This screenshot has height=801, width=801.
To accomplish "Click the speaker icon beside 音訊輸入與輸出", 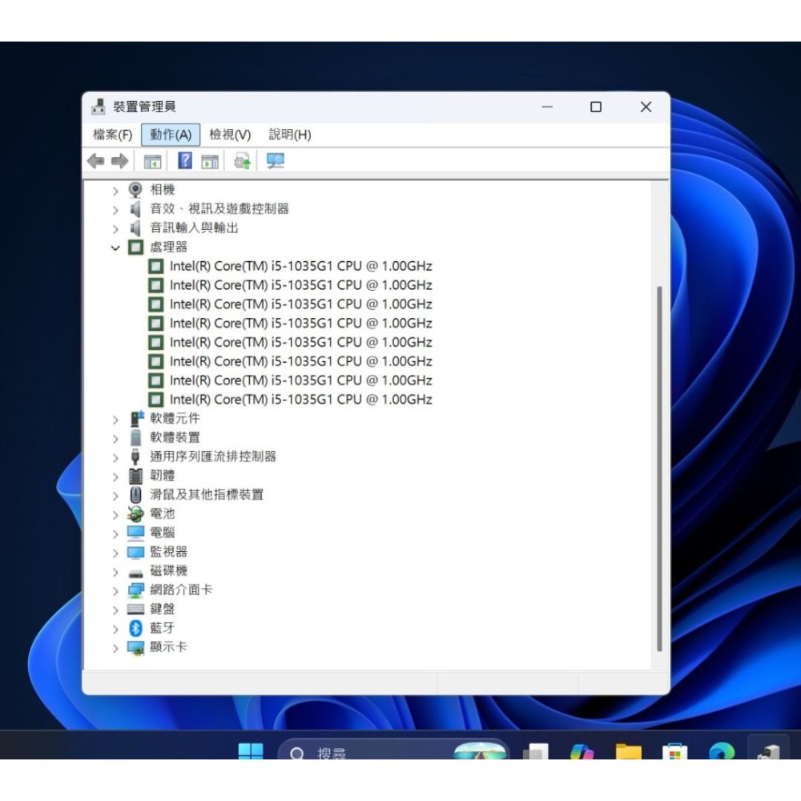I will (x=135, y=227).
